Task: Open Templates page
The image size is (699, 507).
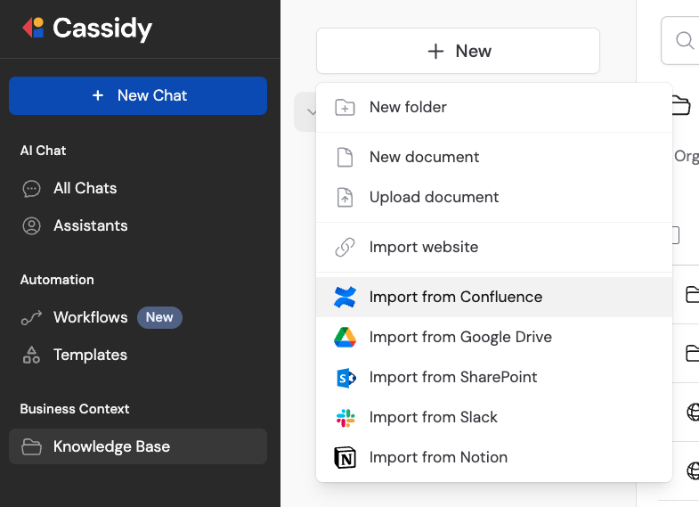Action: pos(90,355)
